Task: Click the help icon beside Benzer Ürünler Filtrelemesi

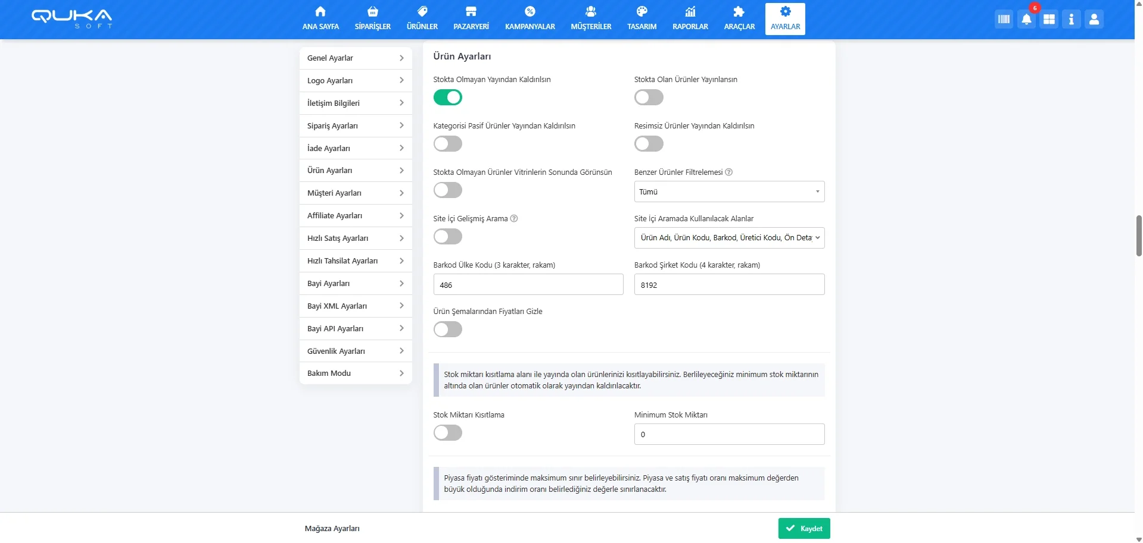Action: point(728,172)
